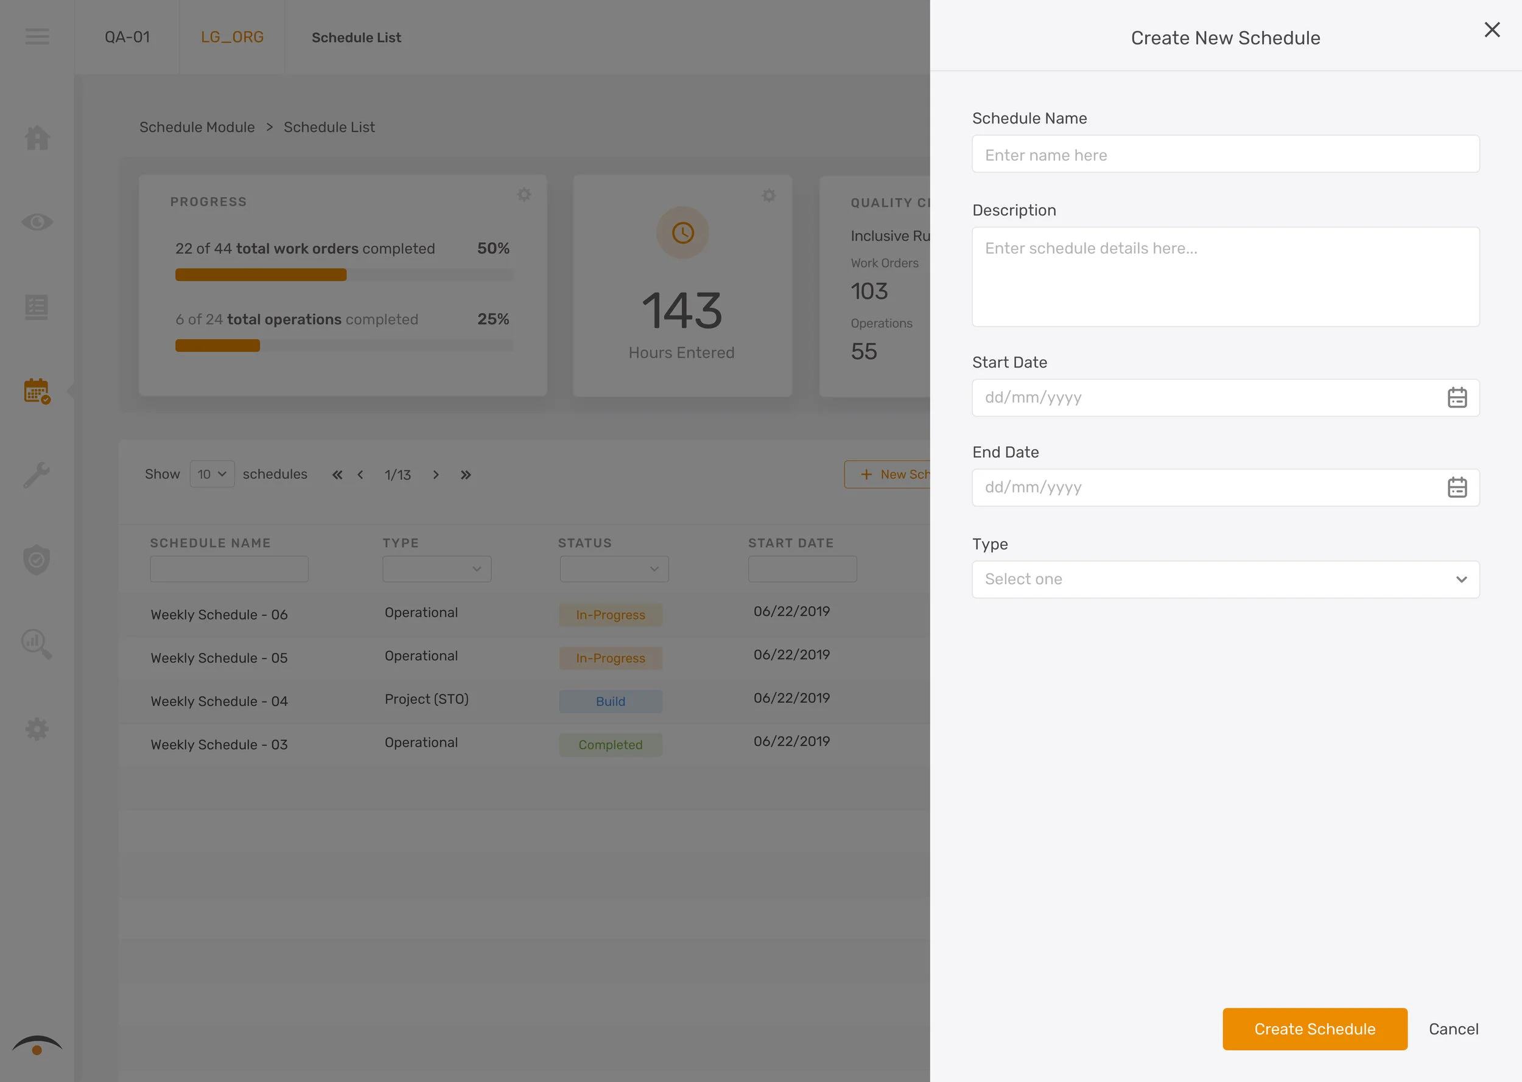Screen dimensions: 1522x1082
Task: Click the work orders progress bar
Action: (344, 275)
